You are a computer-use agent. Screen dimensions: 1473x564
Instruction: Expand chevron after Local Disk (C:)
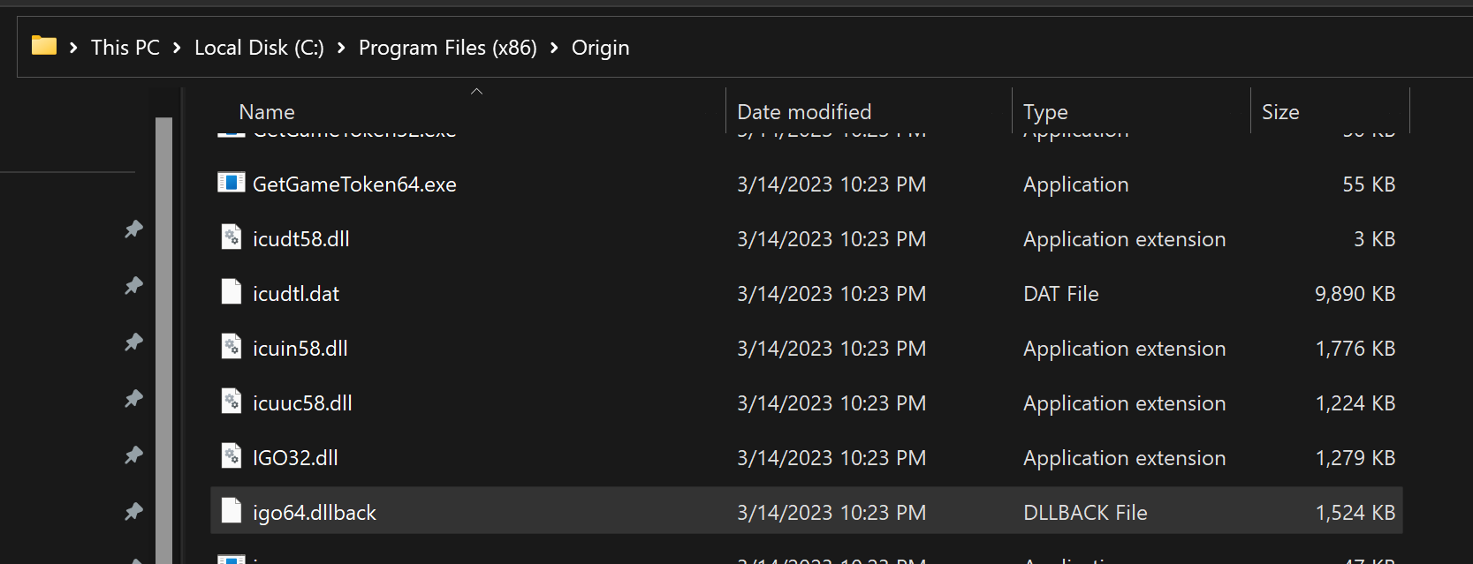(x=341, y=48)
